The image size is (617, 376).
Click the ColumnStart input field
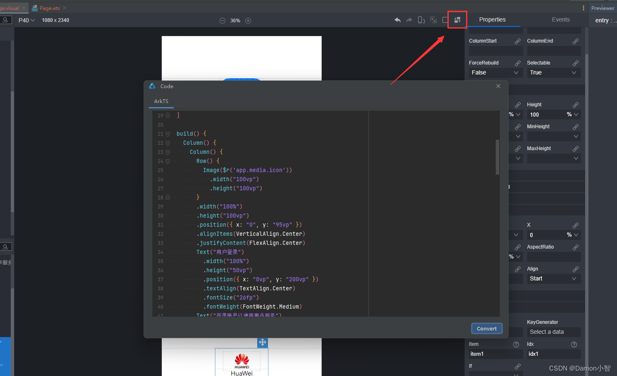pos(496,51)
